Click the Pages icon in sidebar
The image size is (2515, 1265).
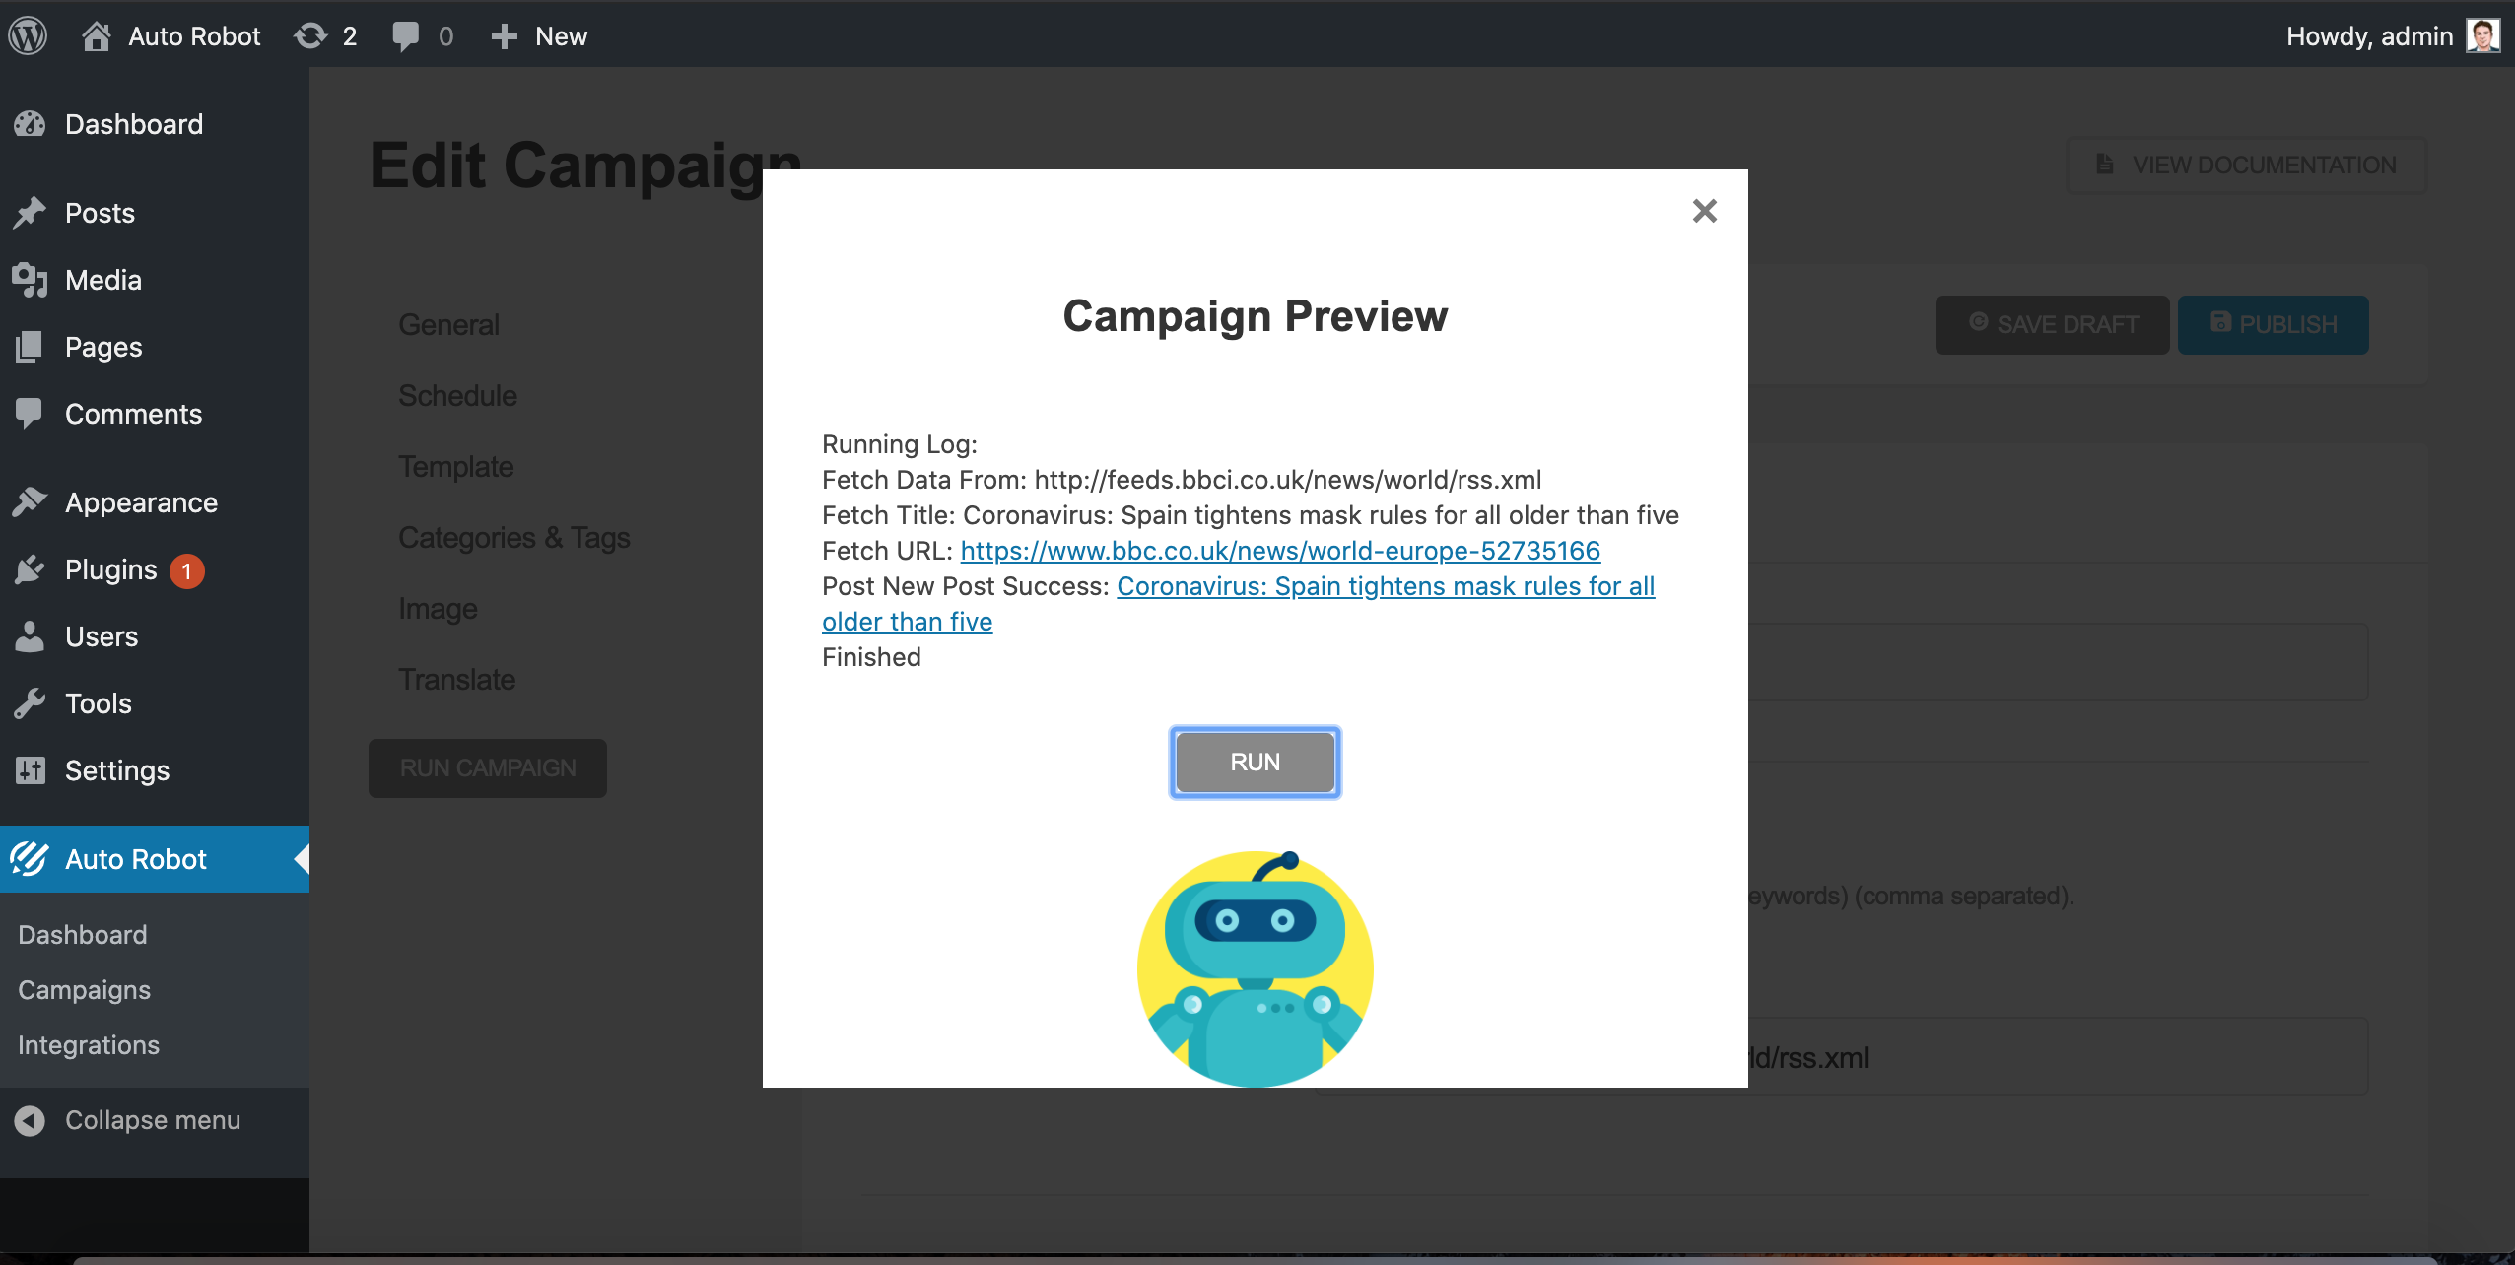(x=30, y=347)
